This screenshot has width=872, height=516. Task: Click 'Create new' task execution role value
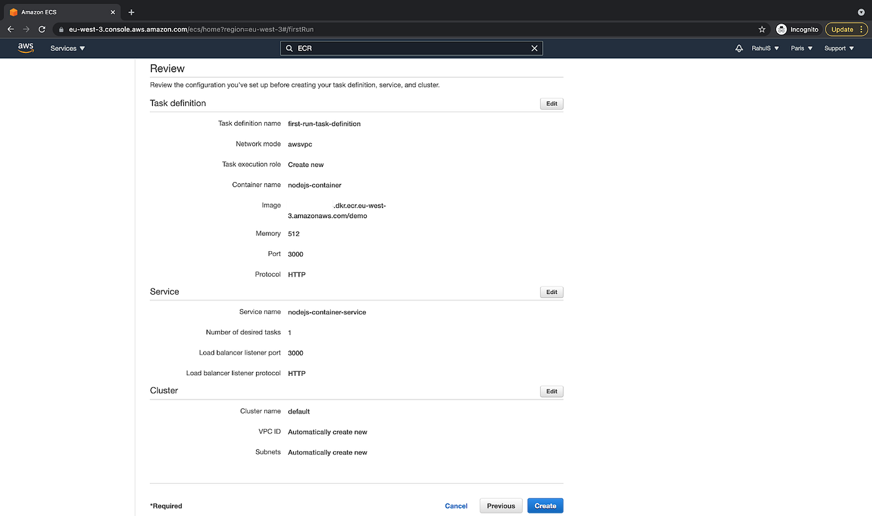306,165
